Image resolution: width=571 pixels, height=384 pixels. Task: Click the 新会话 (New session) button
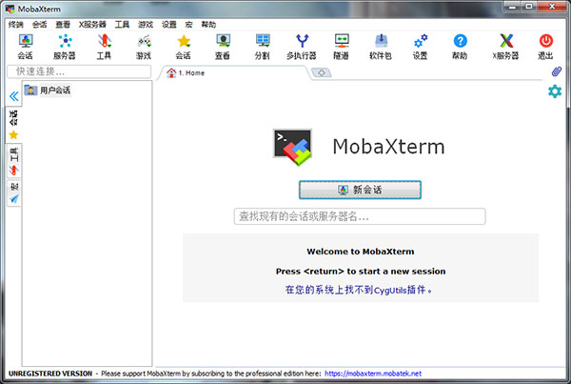tap(360, 190)
